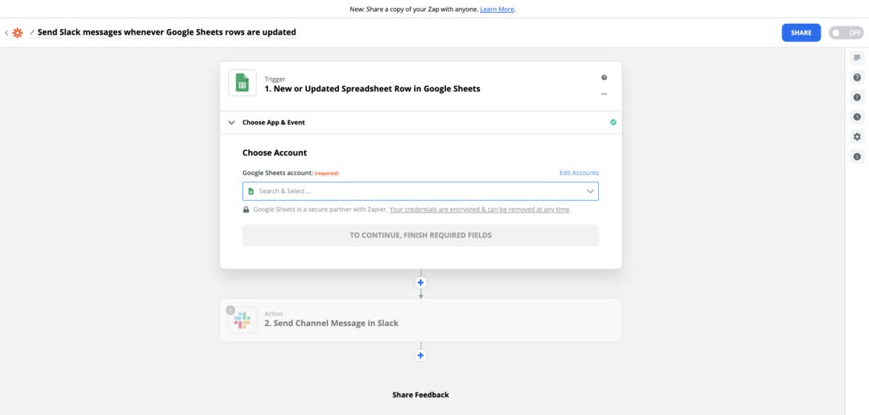Image resolution: width=869 pixels, height=415 pixels.
Task: Click To Continue, Finish Required Fields button
Action: click(x=420, y=235)
